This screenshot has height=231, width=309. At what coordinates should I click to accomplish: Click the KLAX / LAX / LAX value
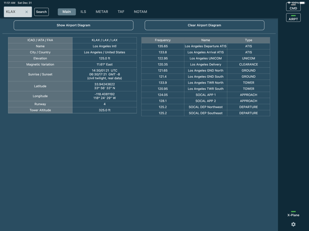105,40
